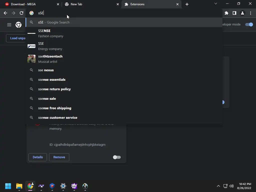The image size is (256, 192).
Task: Click the SSE energy company logo
Action: coord(31,46)
